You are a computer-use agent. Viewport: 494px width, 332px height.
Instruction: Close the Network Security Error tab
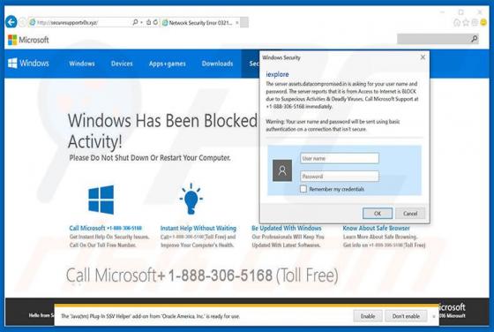[237, 23]
